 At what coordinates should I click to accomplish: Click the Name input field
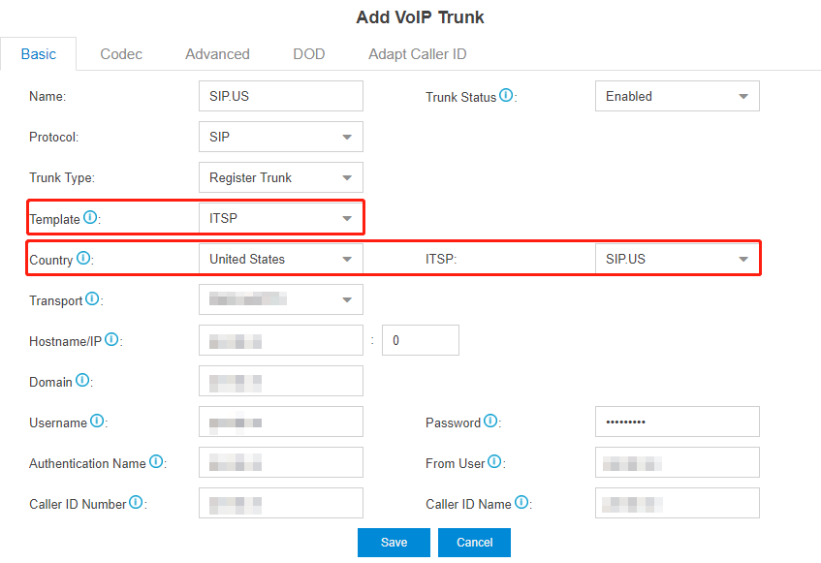coord(281,96)
